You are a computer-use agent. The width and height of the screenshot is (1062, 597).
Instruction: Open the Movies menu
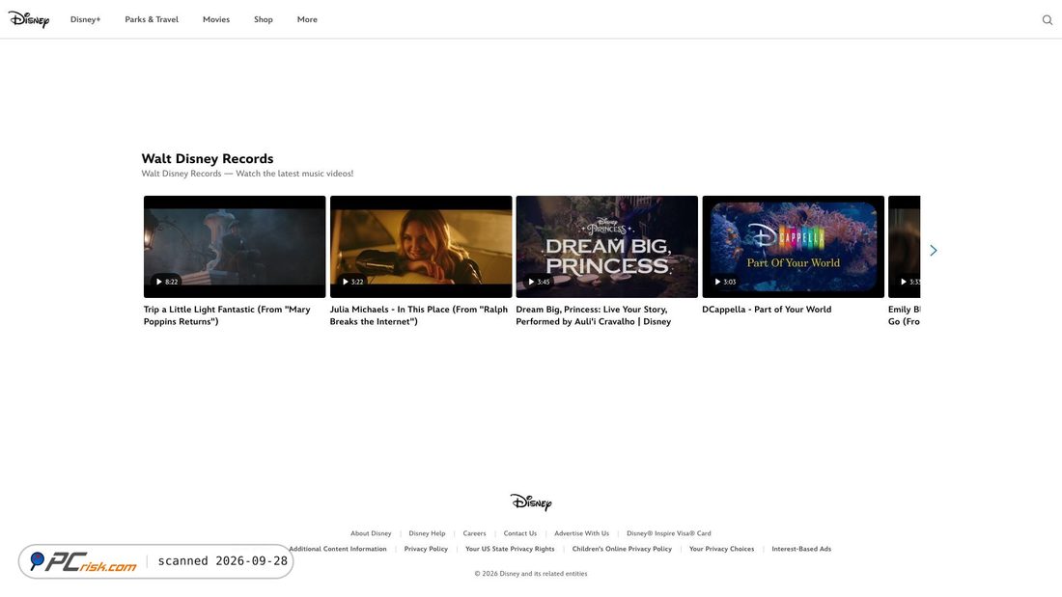pyautogui.click(x=216, y=19)
